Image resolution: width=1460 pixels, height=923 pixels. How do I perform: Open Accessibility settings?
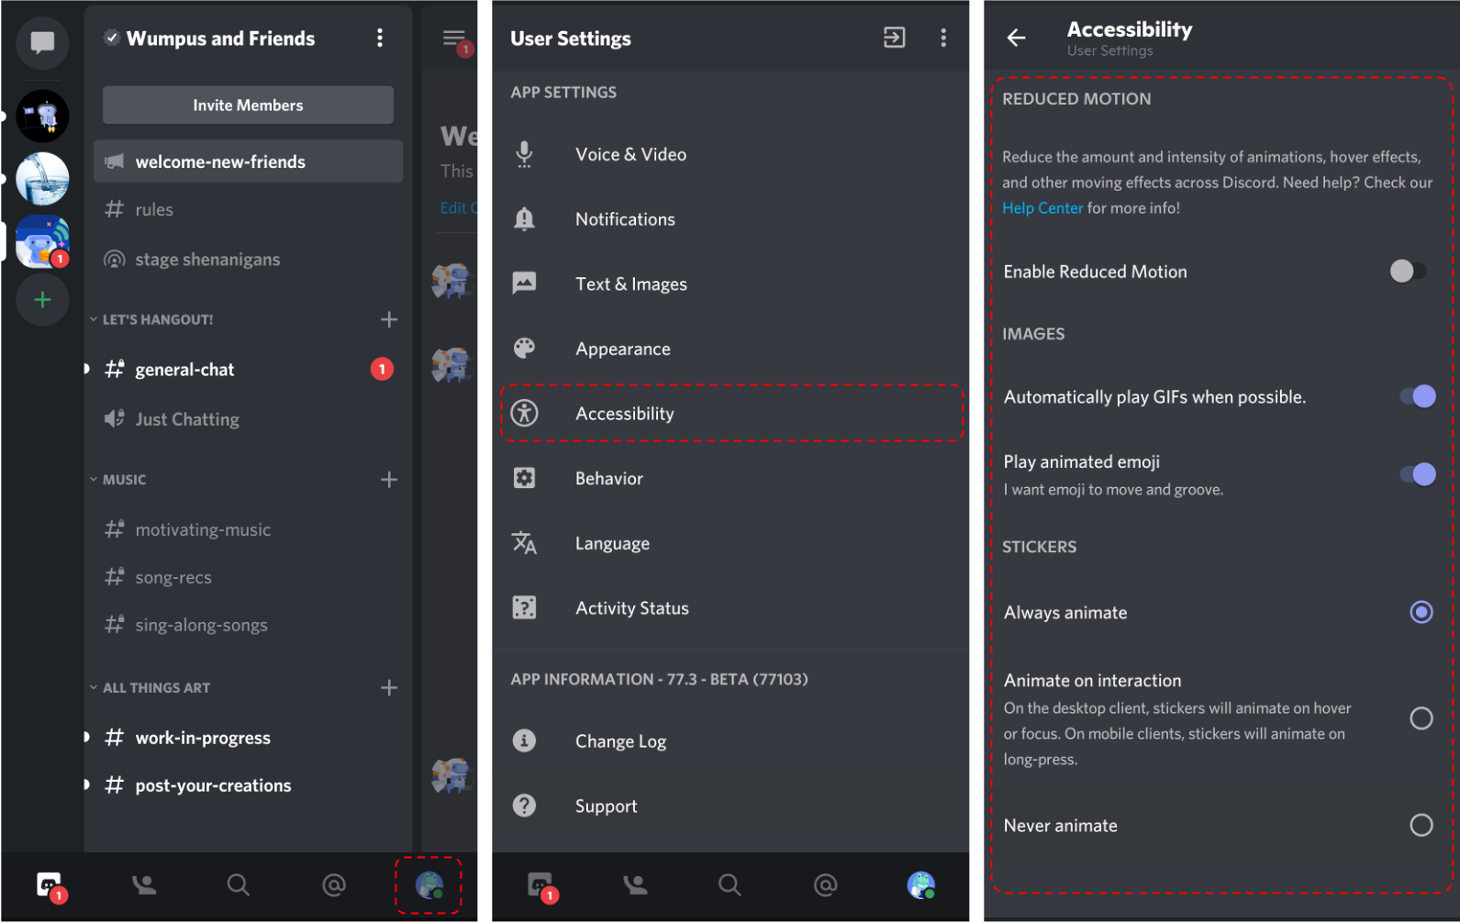click(730, 413)
